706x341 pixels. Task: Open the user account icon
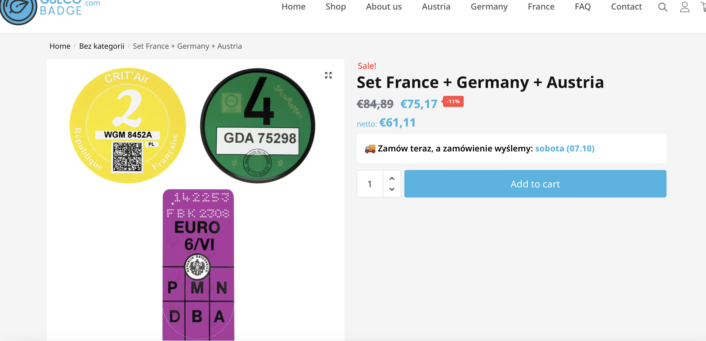[684, 7]
